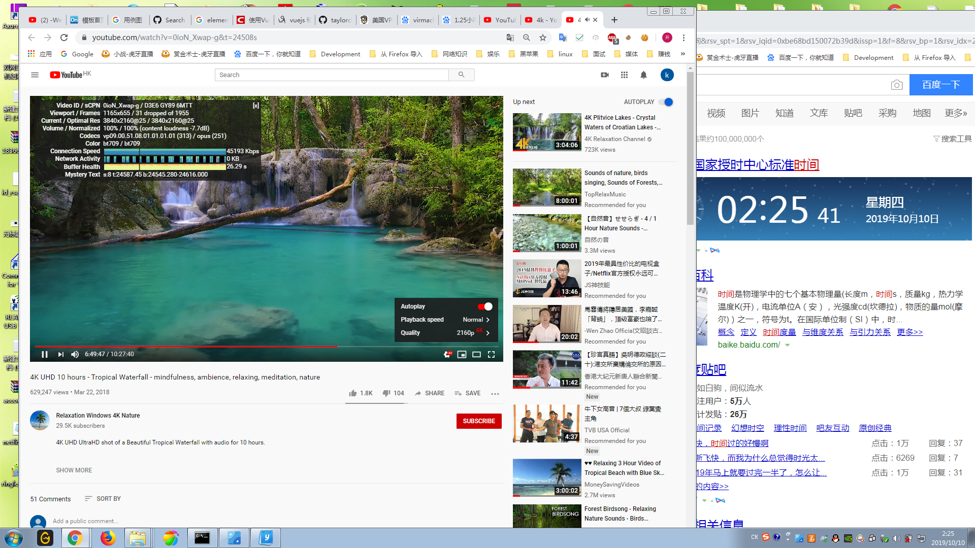This screenshot has height=548, width=975.
Task: Toggle theater mode view
Action: tap(476, 354)
